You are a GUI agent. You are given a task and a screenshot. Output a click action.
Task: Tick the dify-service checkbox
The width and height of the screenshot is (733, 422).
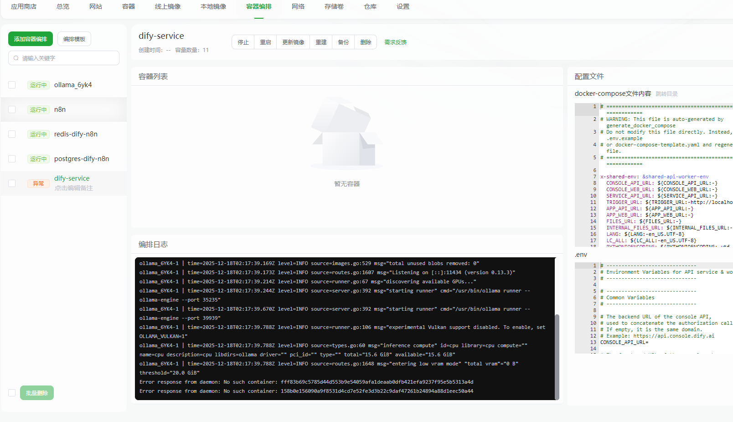(12, 183)
